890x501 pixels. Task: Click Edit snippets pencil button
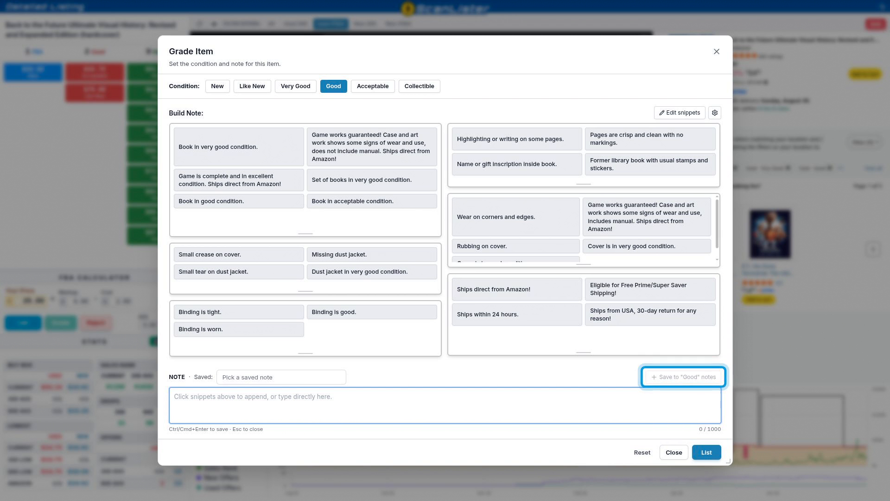680,113
